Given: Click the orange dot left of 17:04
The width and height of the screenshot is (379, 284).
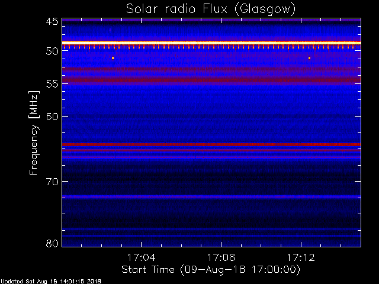Looking at the screenshot, I should (113, 58).
